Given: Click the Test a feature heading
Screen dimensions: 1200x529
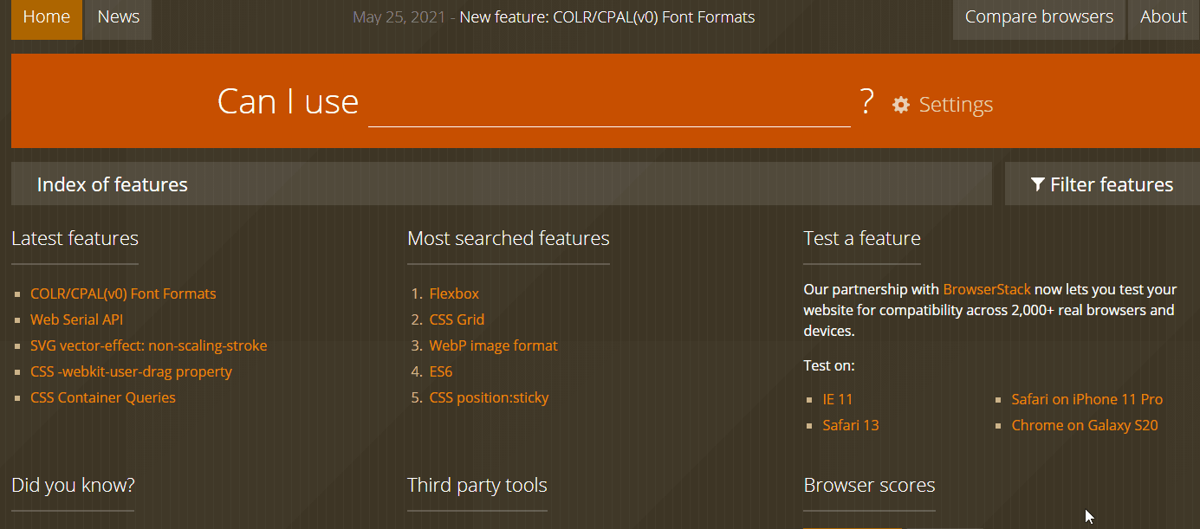Looking at the screenshot, I should point(862,238).
